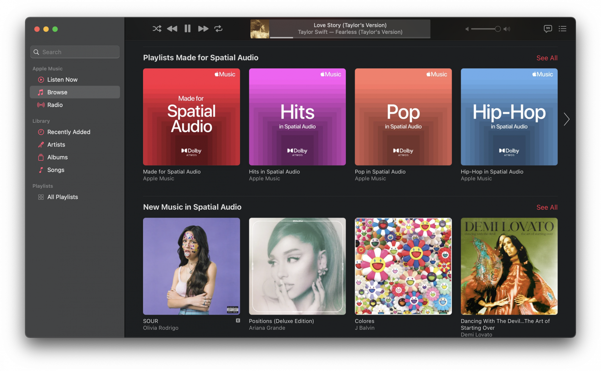The image size is (601, 371).
Task: Show the Up Next queue list
Action: click(x=562, y=29)
